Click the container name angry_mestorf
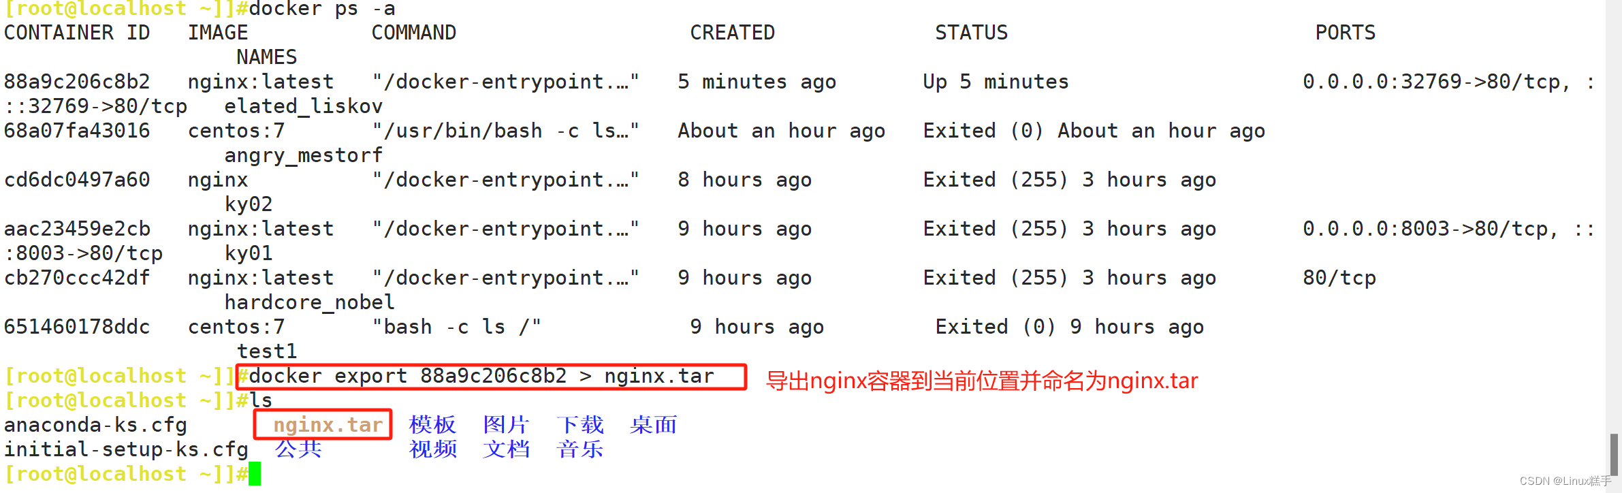Viewport: 1622px width, 493px height. 304,155
